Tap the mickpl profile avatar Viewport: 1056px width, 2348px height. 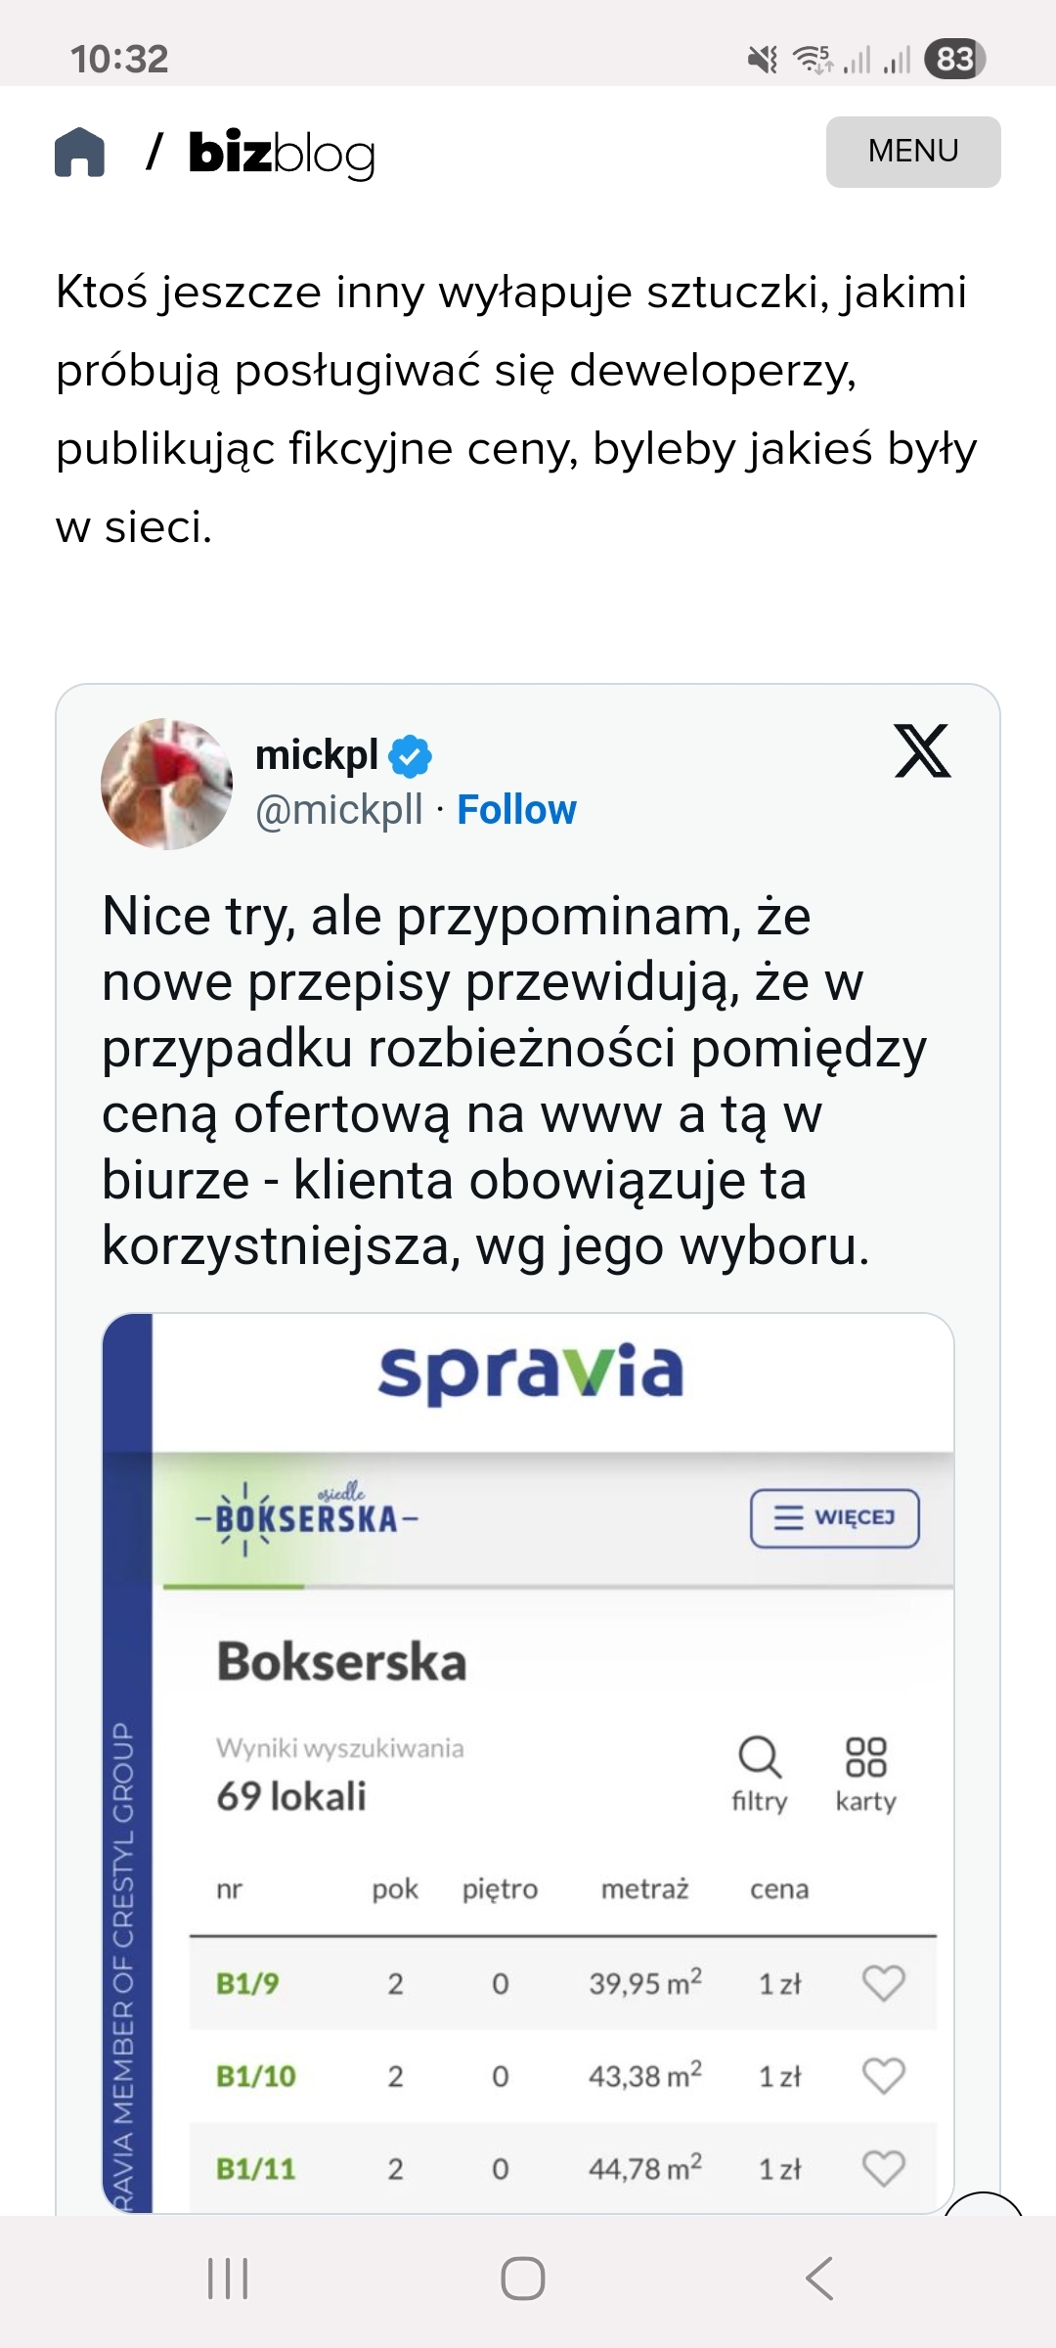point(166,784)
